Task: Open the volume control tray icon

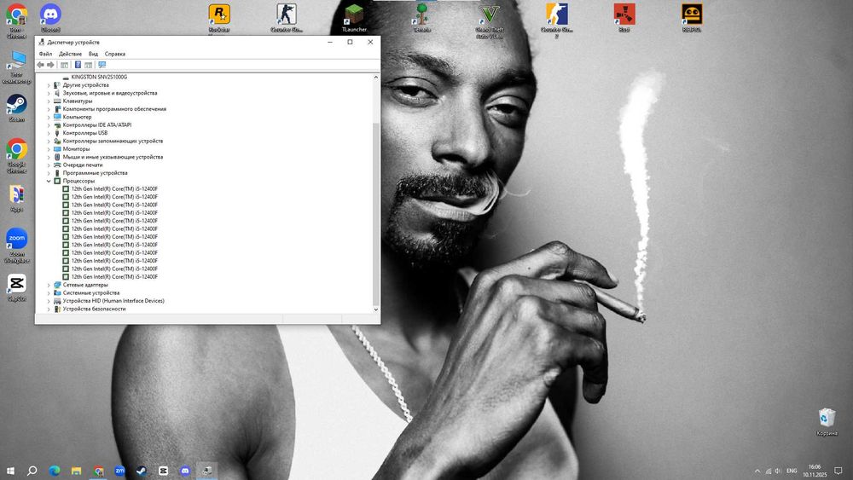Action: [x=778, y=471]
